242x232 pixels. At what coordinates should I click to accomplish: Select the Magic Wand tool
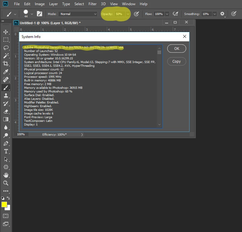point(6,56)
